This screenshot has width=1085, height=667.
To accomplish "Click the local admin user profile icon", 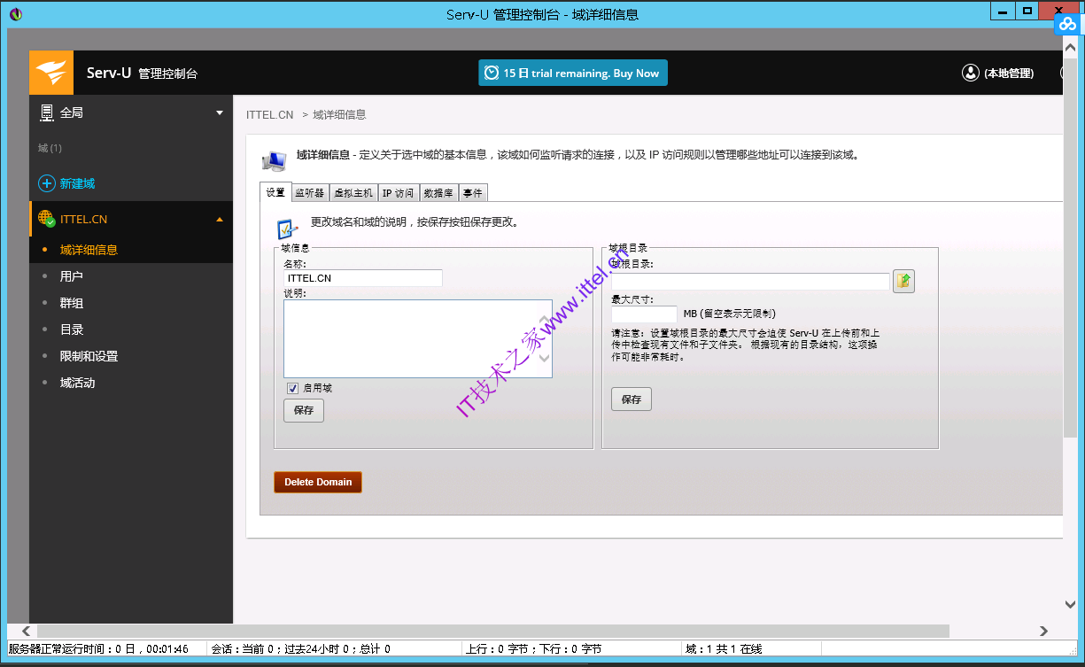I will point(970,73).
